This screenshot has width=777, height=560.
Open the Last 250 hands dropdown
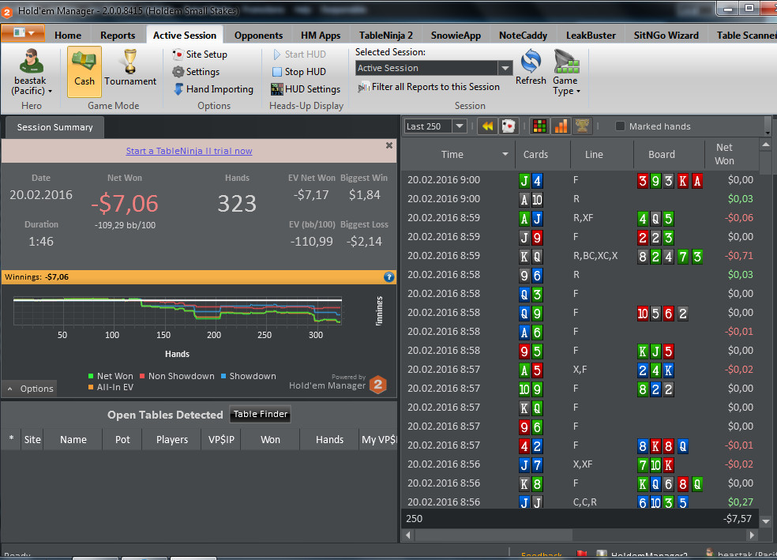460,126
